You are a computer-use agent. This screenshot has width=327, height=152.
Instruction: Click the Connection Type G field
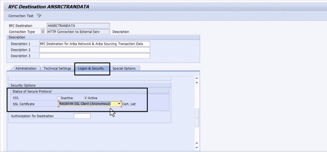43,32
